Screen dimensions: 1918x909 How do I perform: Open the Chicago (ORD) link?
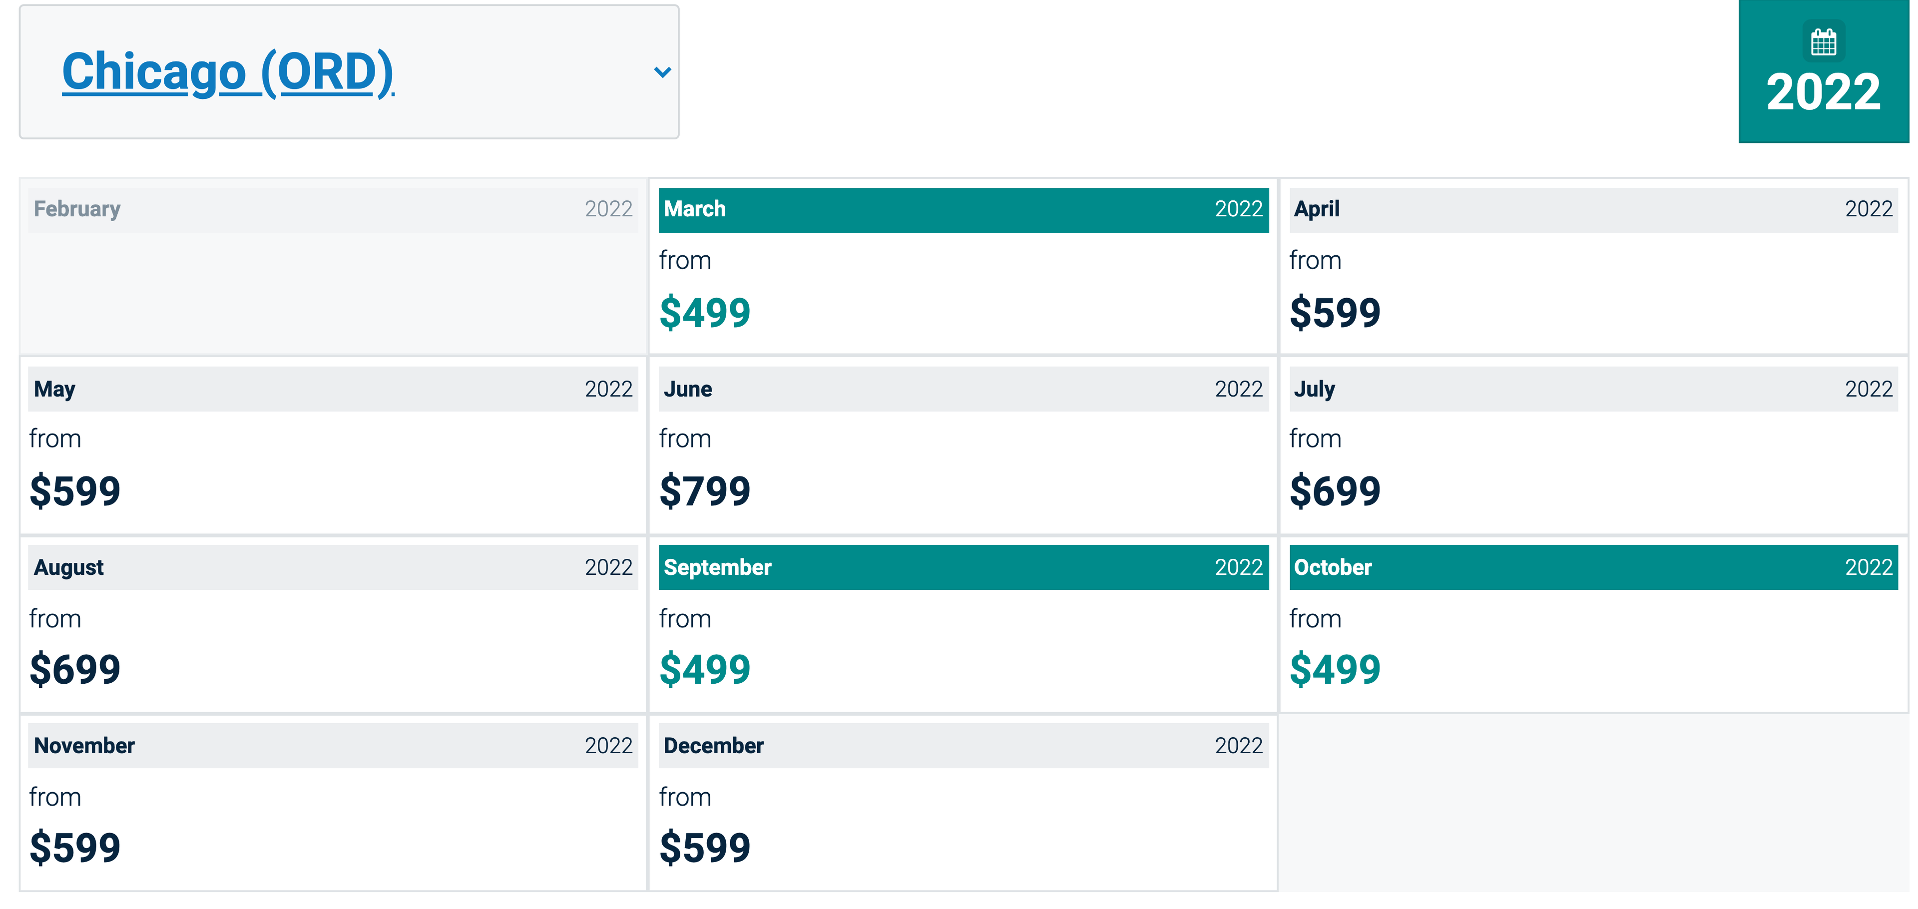(x=227, y=72)
